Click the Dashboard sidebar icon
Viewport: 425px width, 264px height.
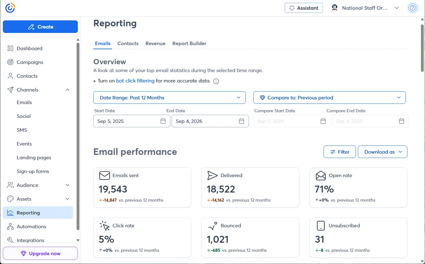tap(10, 48)
